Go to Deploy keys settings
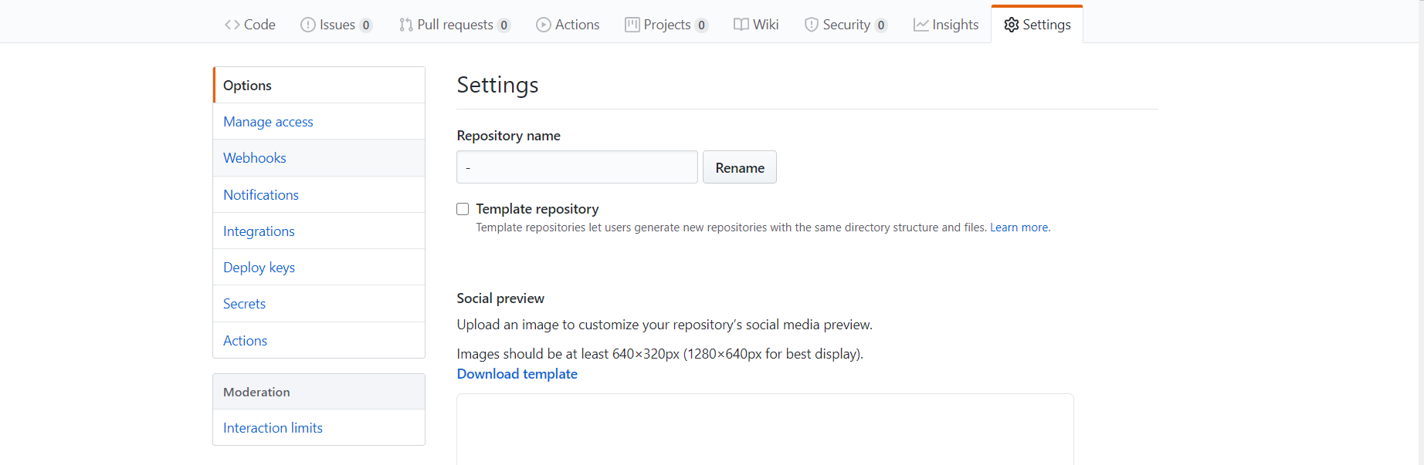The width and height of the screenshot is (1424, 465). coord(259,268)
